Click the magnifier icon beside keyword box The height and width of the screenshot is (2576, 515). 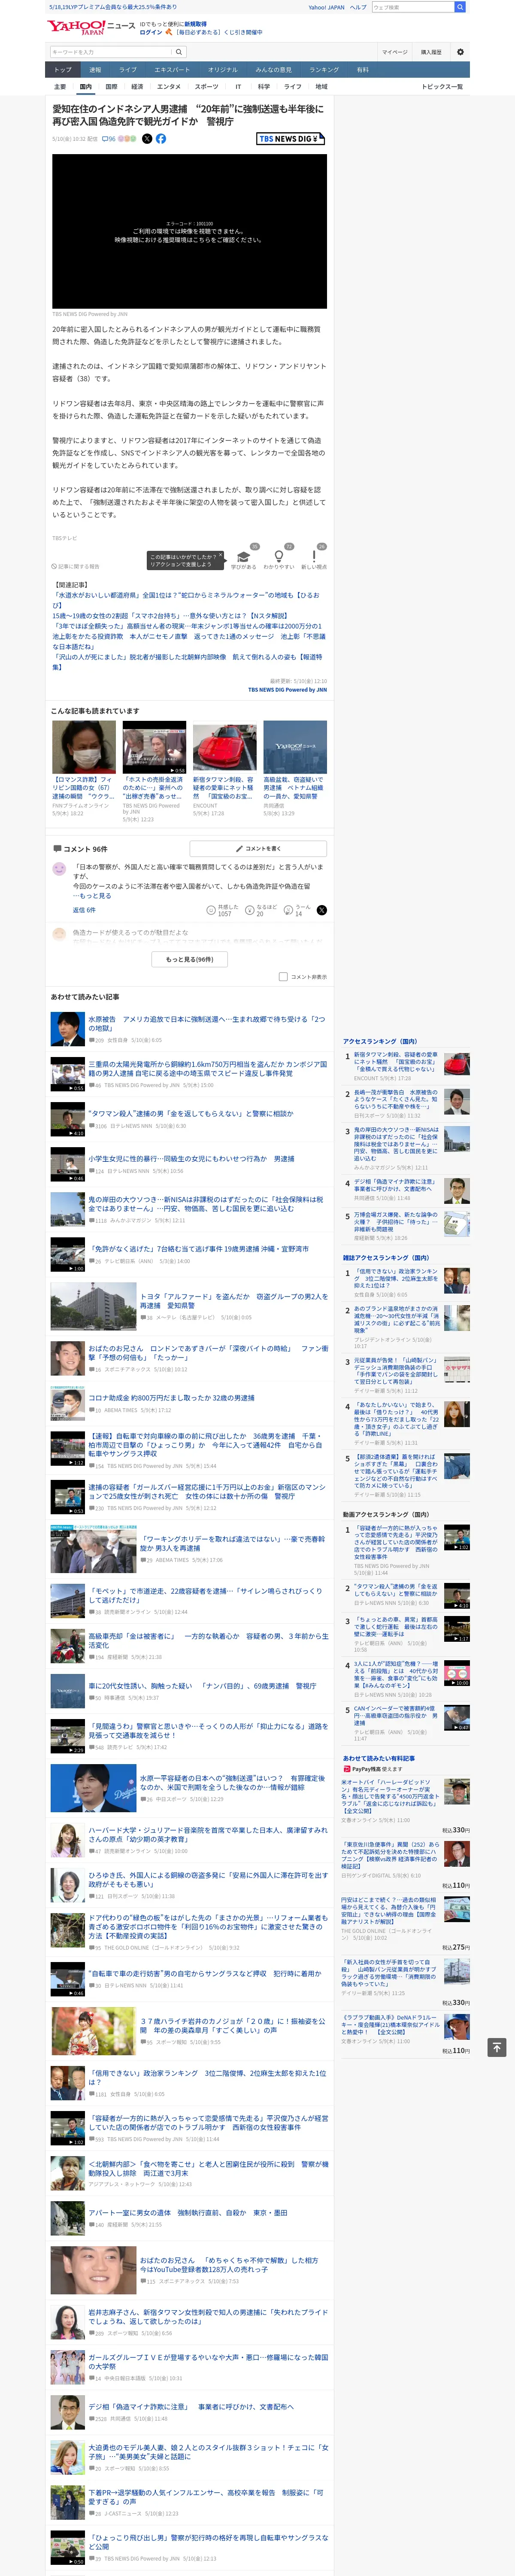pyautogui.click(x=179, y=52)
